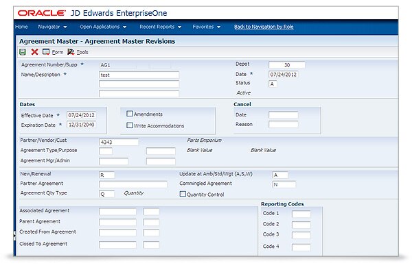Click the red Cancel X icon
Viewport: 412px width, 274px height.
tap(34, 51)
